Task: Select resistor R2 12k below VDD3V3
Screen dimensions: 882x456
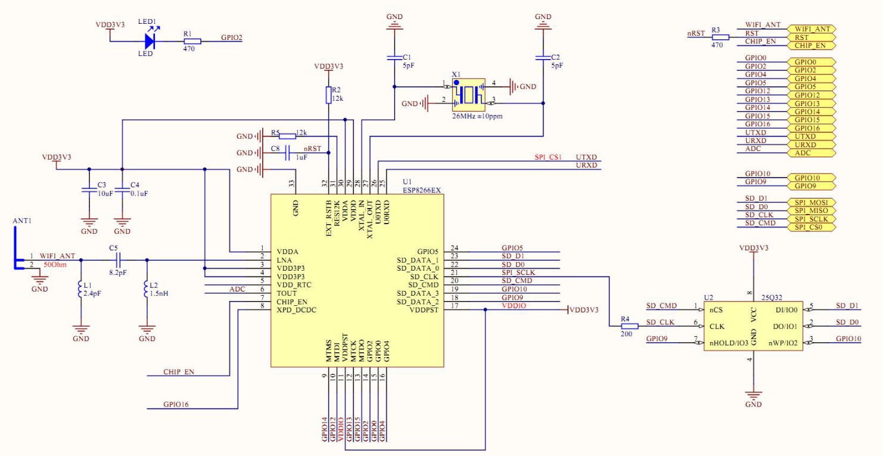Action: coord(328,95)
